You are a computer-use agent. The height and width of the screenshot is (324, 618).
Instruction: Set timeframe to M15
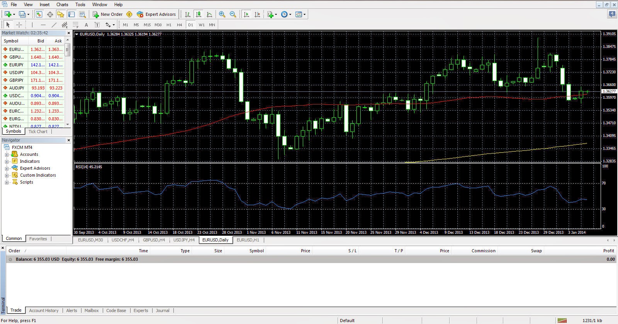147,25
